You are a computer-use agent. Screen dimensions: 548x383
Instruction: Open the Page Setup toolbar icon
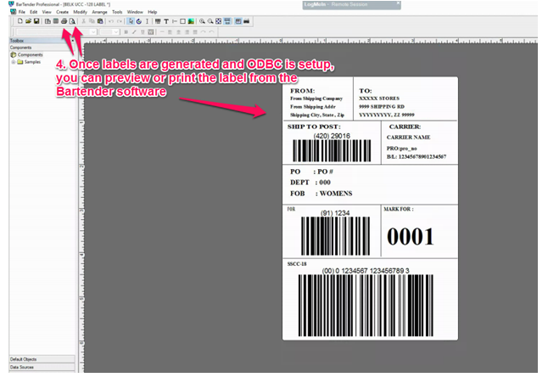(48, 21)
